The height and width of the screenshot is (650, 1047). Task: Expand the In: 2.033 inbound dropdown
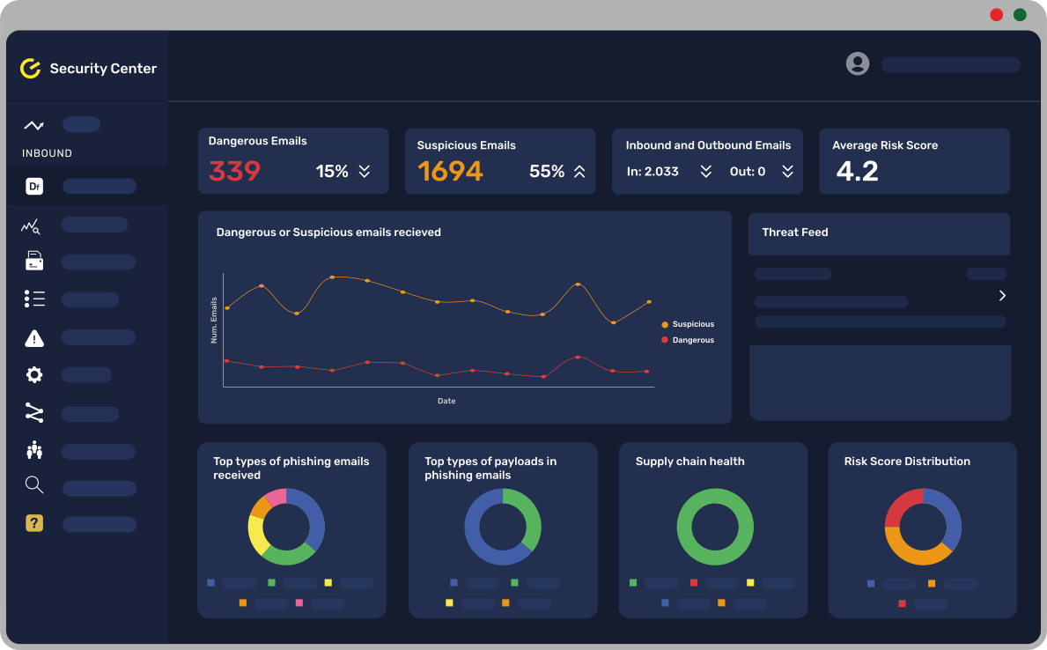[x=704, y=173]
